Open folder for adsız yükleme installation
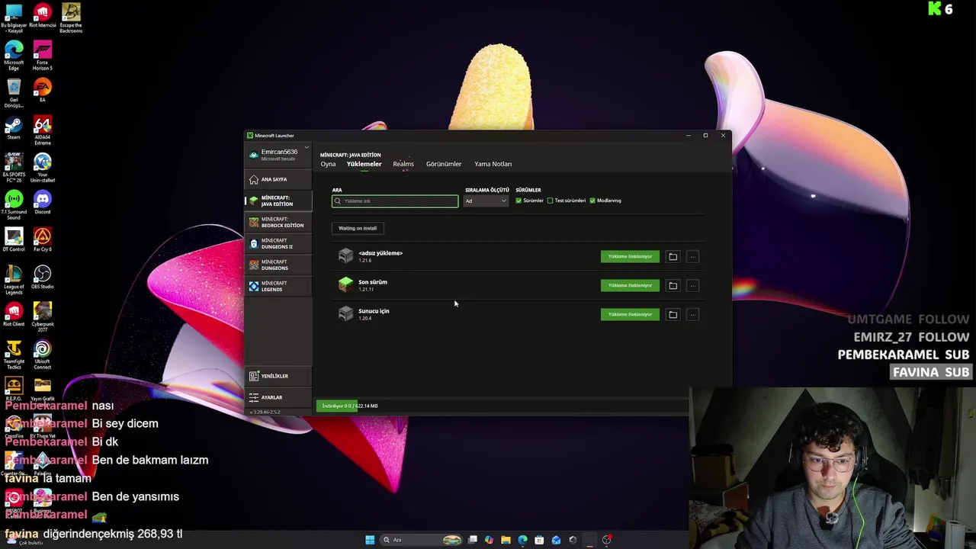976x549 pixels. pos(673,257)
